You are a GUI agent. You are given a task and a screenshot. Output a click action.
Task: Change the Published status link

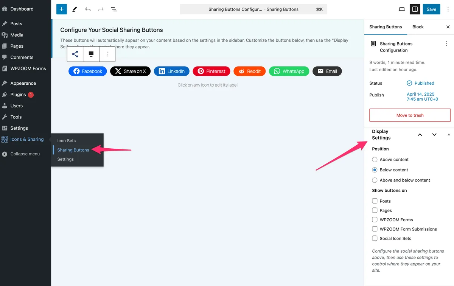pos(420,83)
